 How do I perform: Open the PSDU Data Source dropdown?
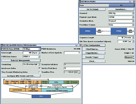32,57
